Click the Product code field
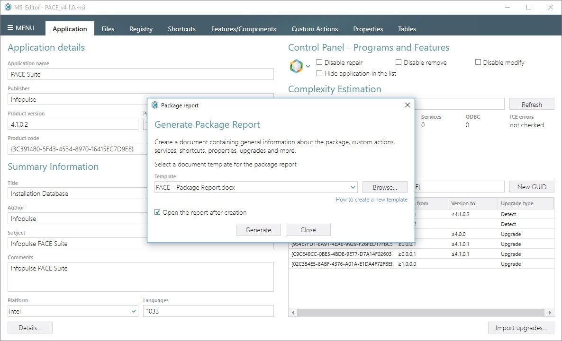The image size is (562, 341). tap(77, 149)
